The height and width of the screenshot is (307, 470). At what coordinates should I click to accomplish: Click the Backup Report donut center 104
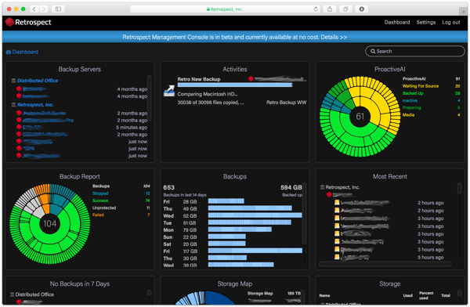click(49, 224)
